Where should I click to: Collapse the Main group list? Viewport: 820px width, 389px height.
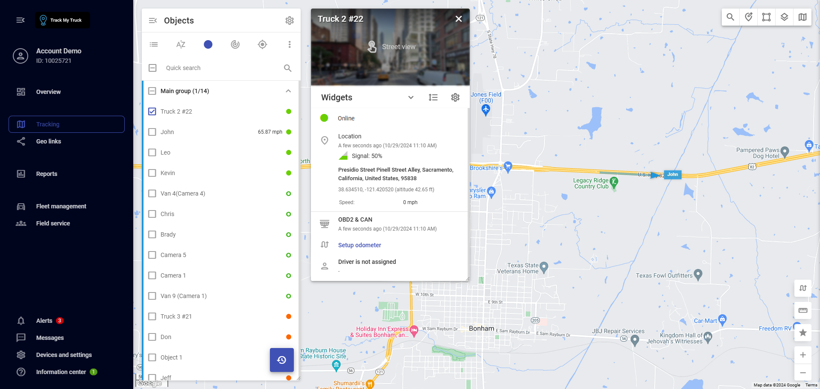coord(288,91)
